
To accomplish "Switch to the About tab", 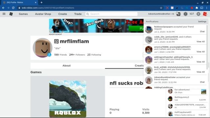I will click(67, 66).
